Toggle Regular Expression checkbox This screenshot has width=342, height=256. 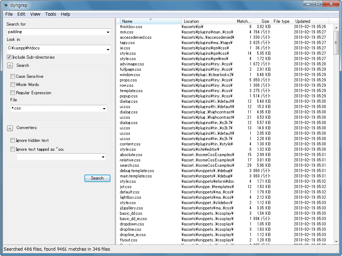[x=13, y=93]
